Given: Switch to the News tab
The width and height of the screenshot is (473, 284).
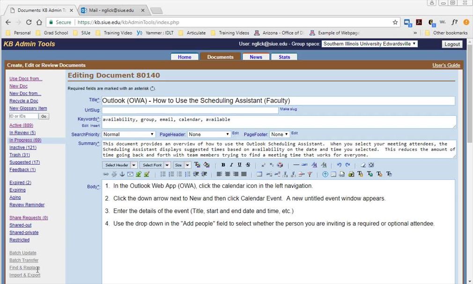Looking at the screenshot, I should click(x=256, y=57).
